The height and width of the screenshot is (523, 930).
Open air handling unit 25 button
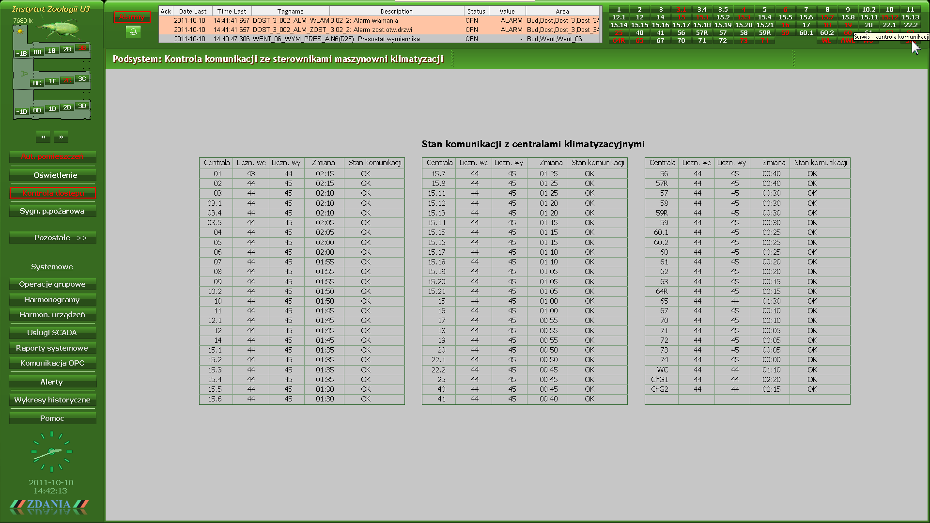click(619, 33)
